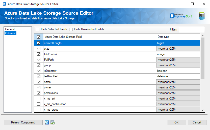Click the KingswaySoft logo
The width and height of the screenshot is (210, 130).
181,16
